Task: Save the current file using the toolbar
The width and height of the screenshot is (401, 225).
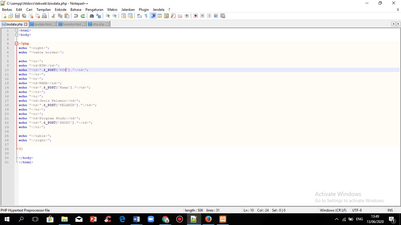Action: [x=17, y=16]
